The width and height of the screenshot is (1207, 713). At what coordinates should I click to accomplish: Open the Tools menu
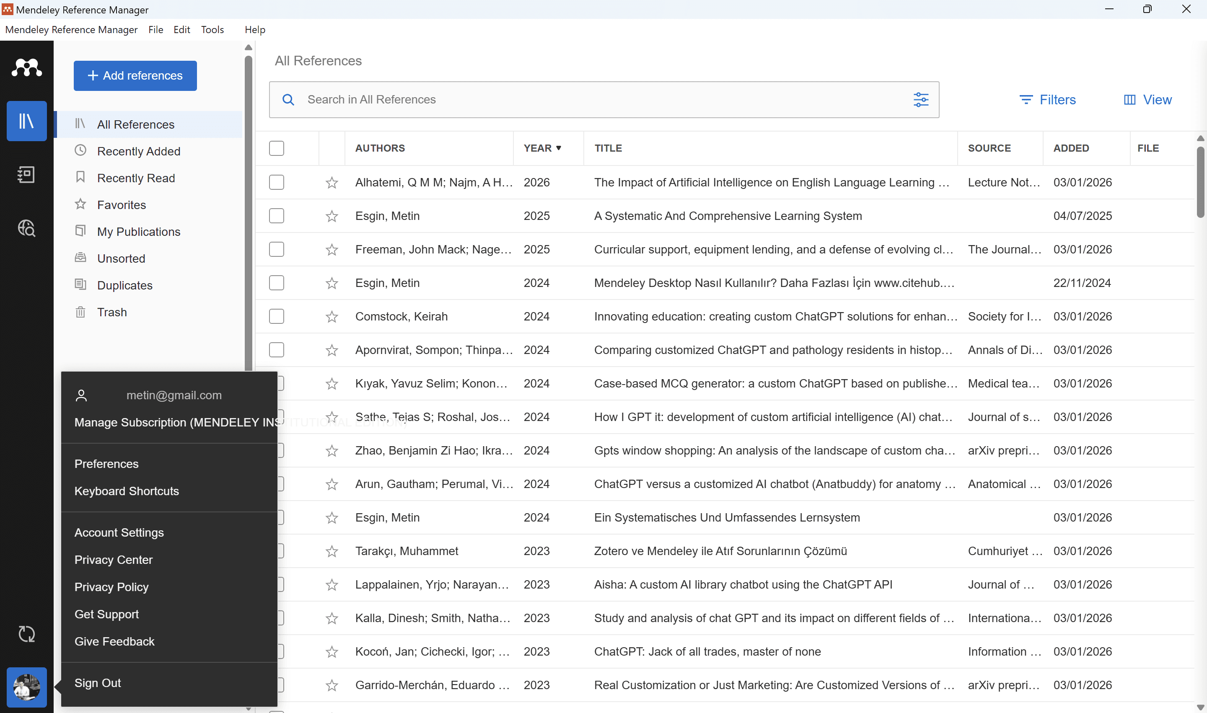[x=212, y=30]
